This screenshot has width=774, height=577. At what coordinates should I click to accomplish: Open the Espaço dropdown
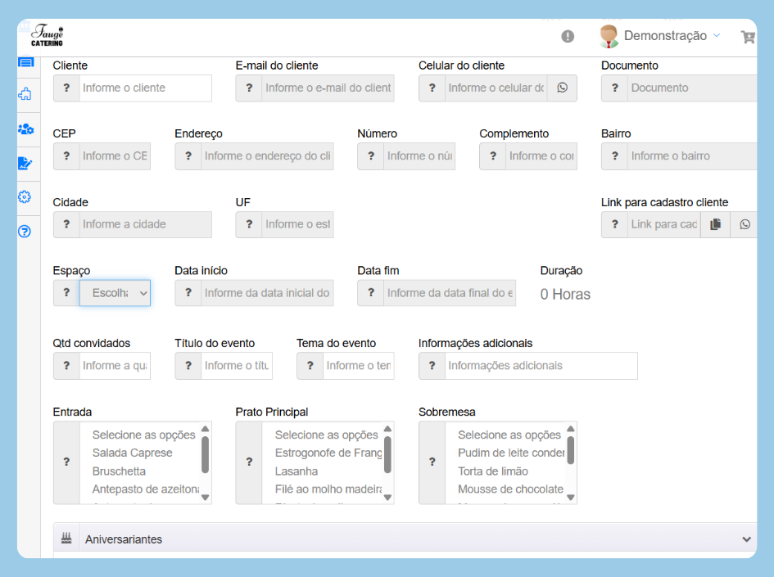tap(115, 293)
